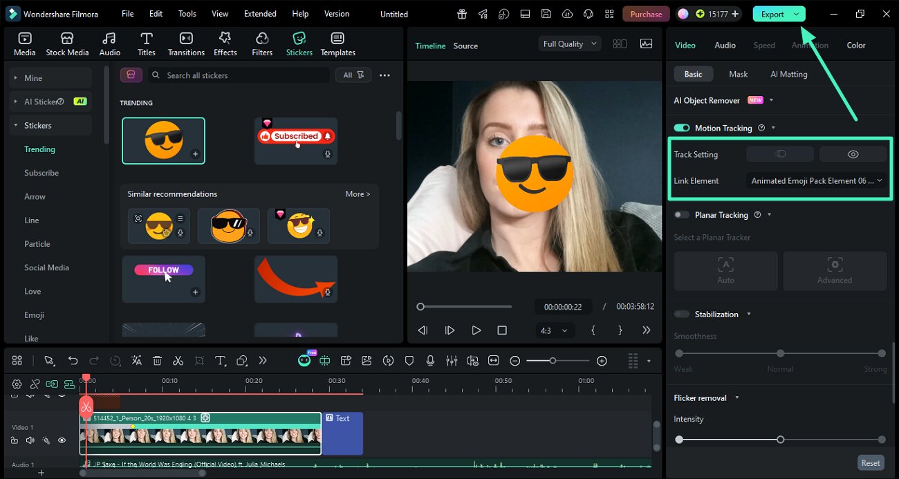Open the Titles library

[147, 44]
